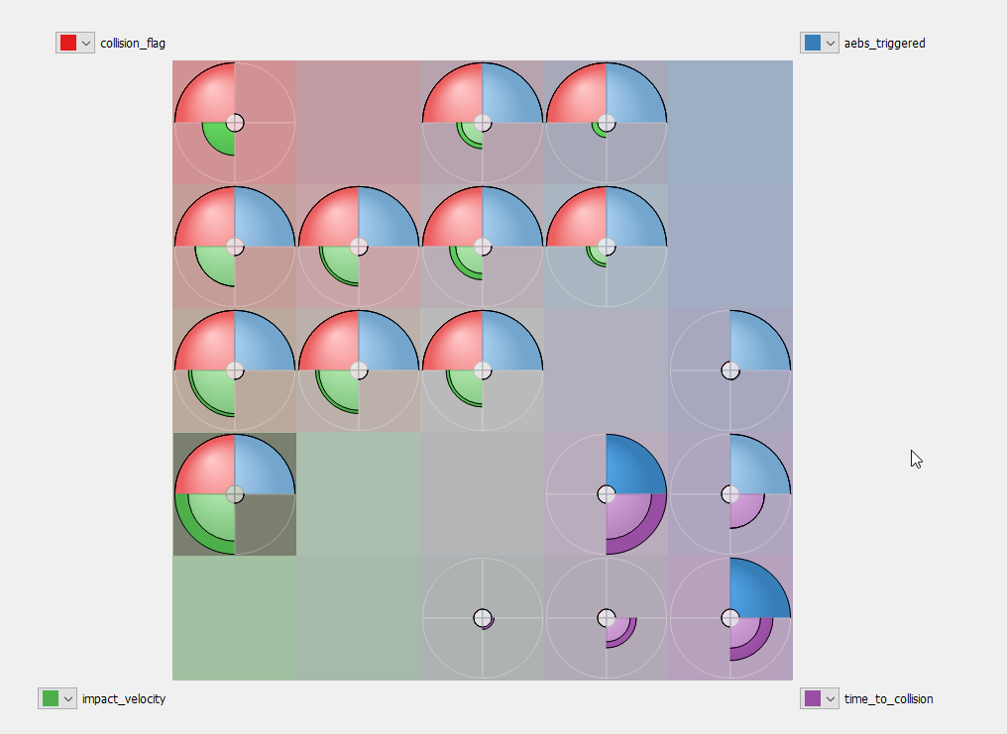Click the center hub of the highlighted glyph
Image resolution: width=1007 pixels, height=734 pixels.
coord(235,492)
